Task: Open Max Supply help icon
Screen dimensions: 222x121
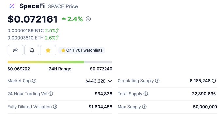Action: (x=144, y=107)
